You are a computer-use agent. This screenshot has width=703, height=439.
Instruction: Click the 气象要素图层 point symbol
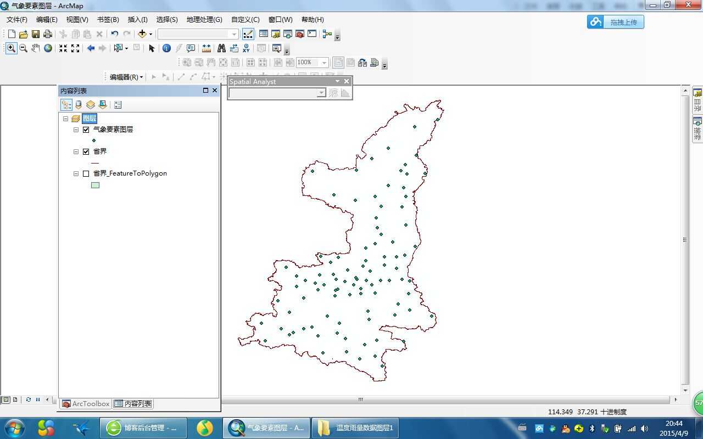point(94,141)
